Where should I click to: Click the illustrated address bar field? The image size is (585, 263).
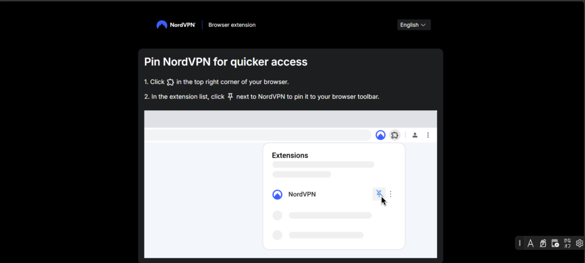click(258, 135)
